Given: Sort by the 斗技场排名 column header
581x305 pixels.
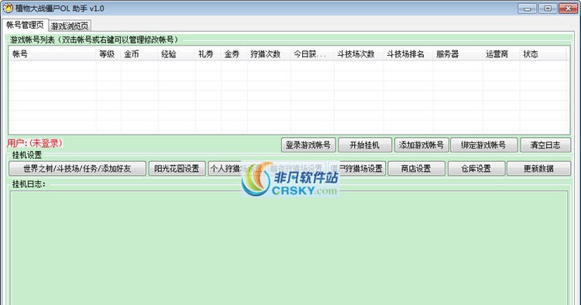Looking at the screenshot, I should (x=408, y=54).
